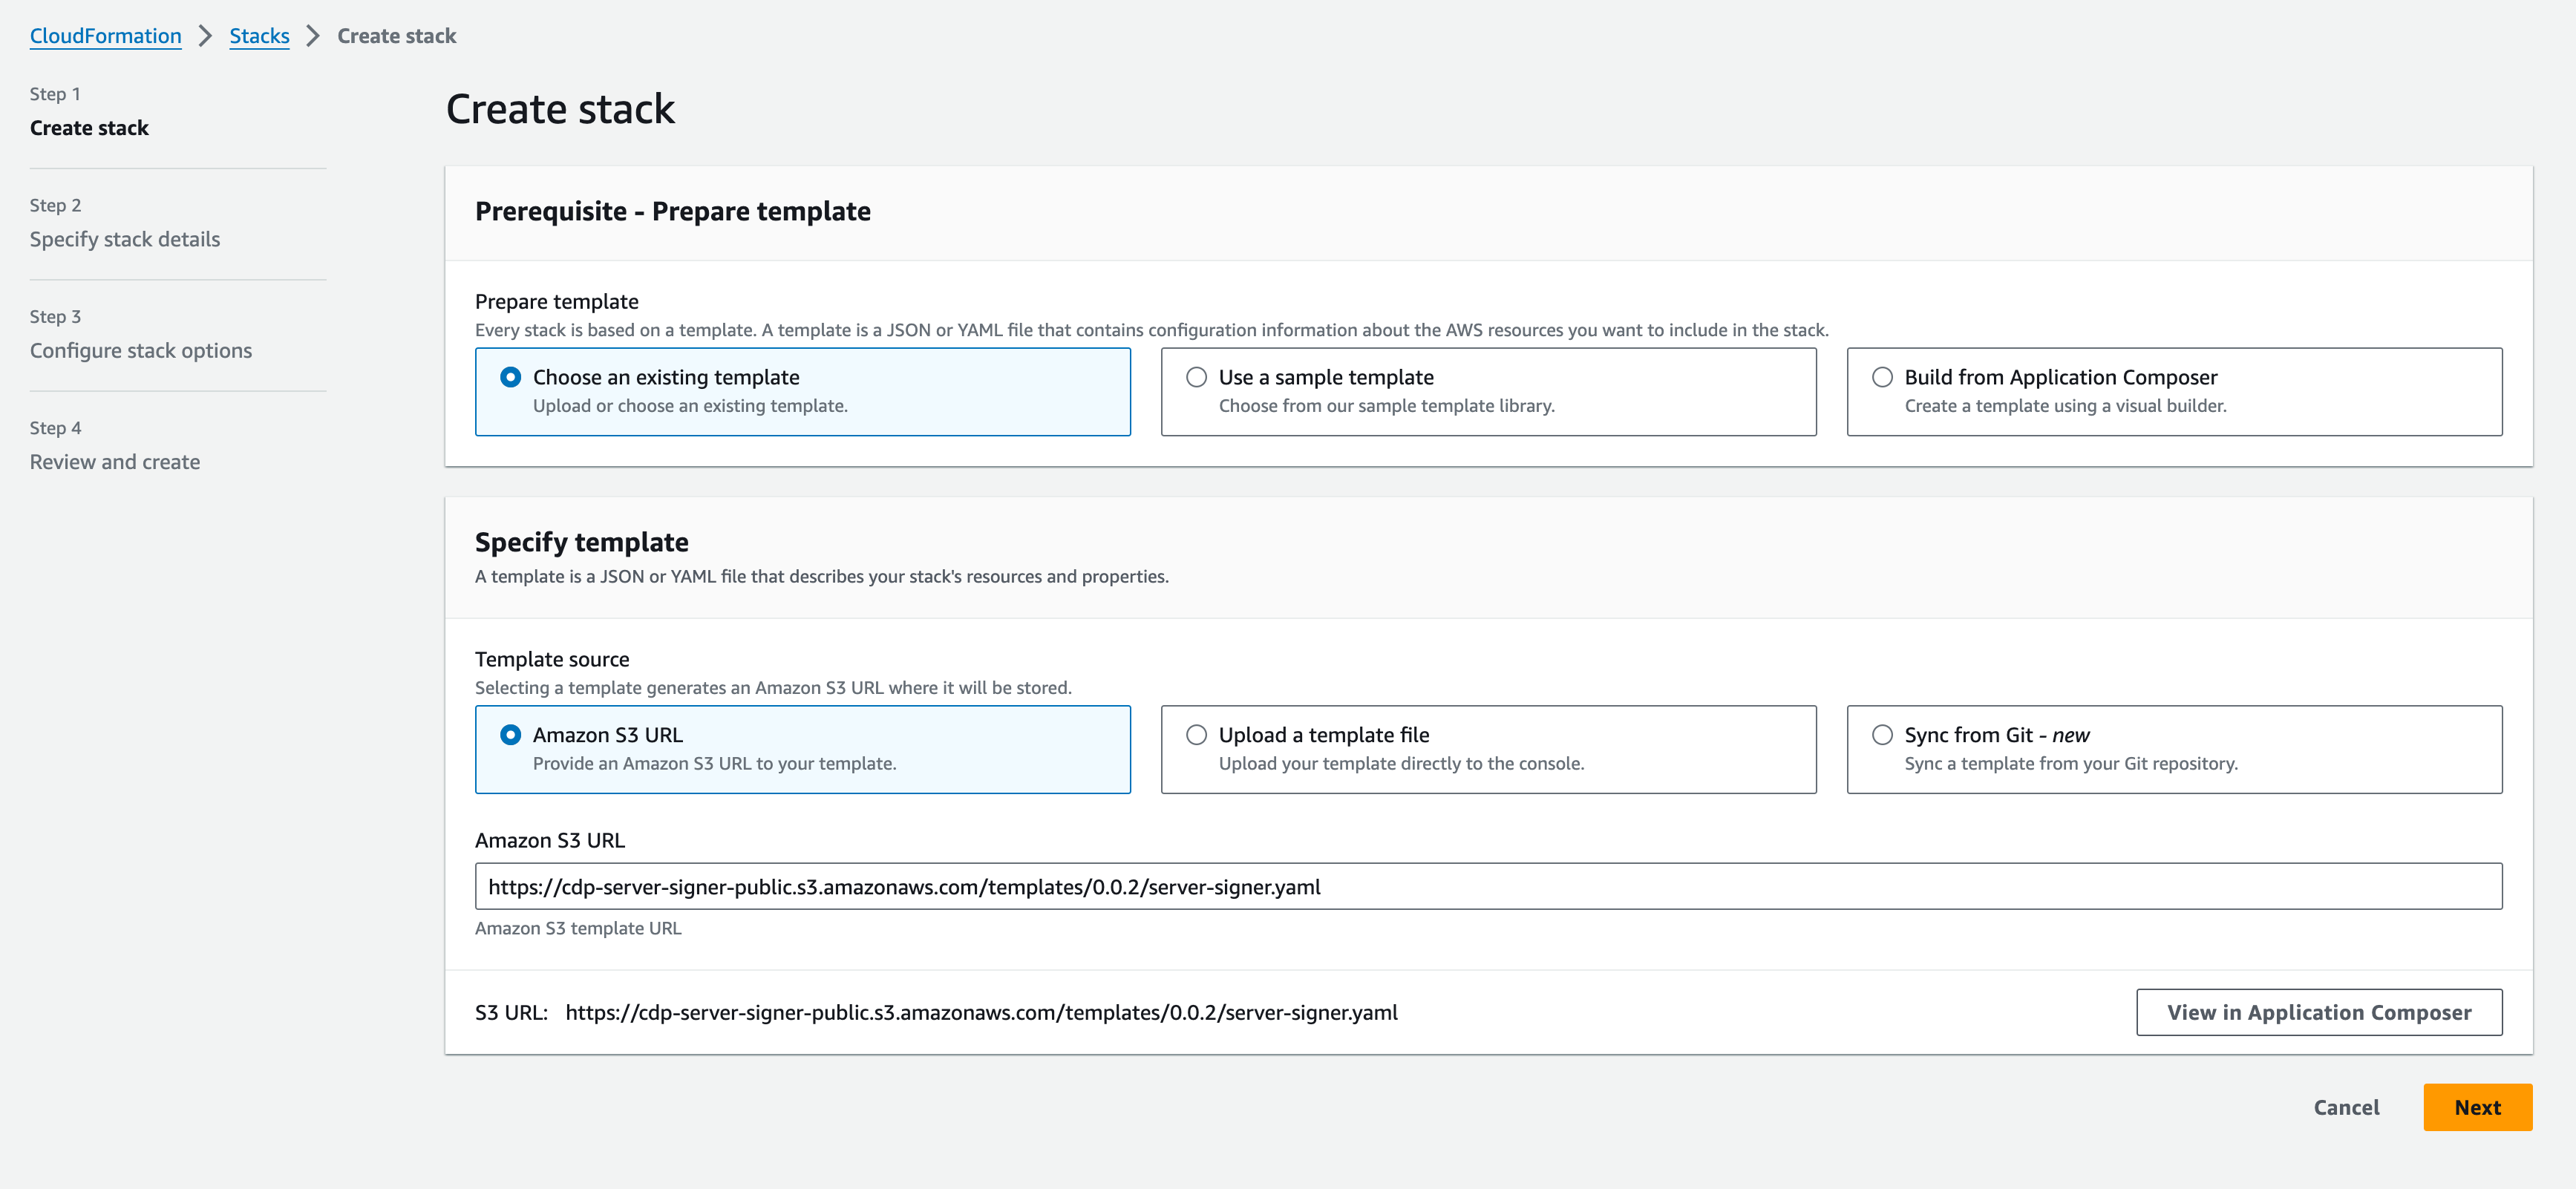Click the breadcrumb chevron after Stacks
Viewport: 2576px width, 1189px height.
pyautogui.click(x=313, y=36)
